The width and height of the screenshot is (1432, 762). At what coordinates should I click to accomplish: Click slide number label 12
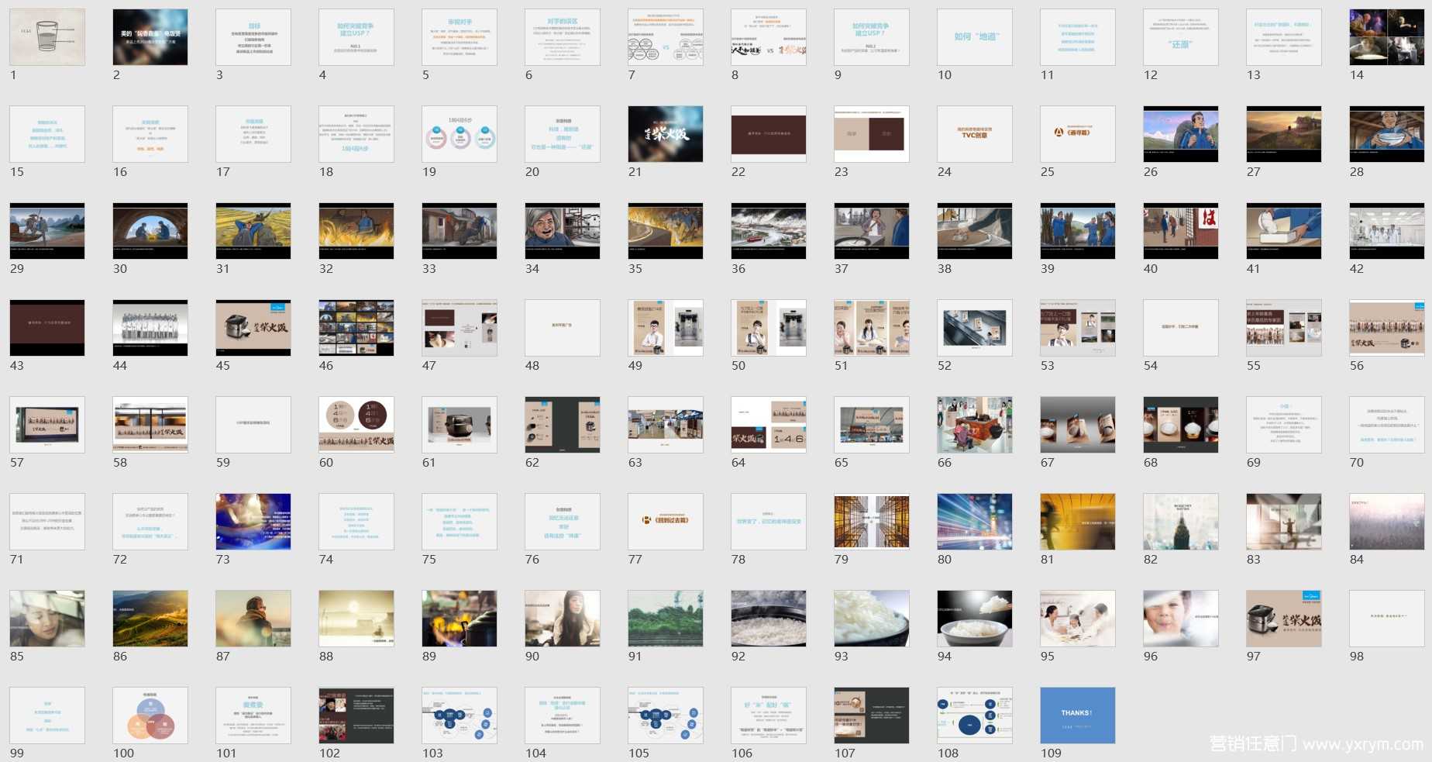1151,75
